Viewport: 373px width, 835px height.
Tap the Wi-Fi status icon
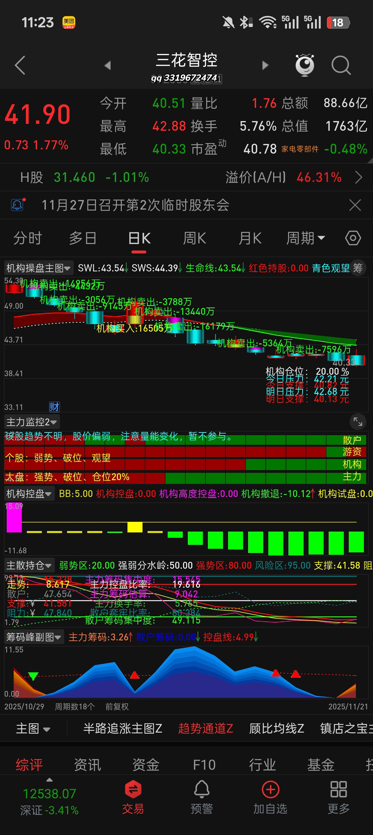(x=267, y=22)
